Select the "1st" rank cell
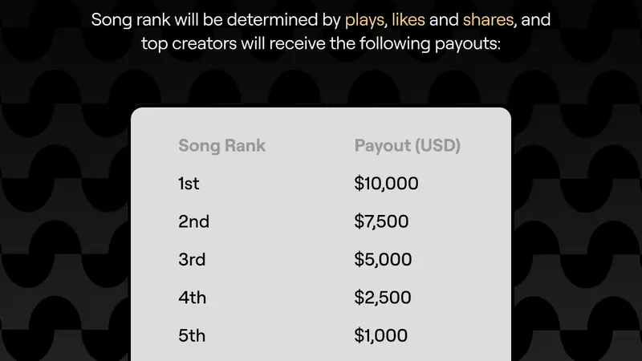This screenshot has width=642, height=361. tap(189, 184)
